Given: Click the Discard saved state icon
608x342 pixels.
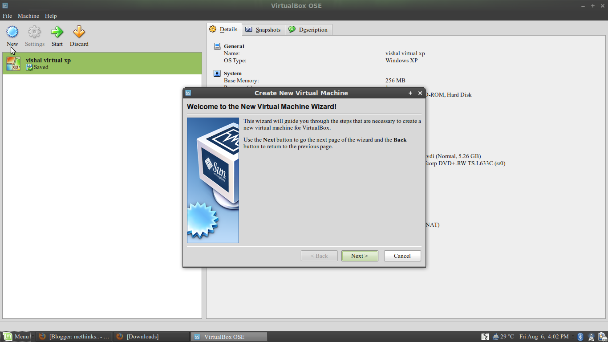Looking at the screenshot, I should (x=79, y=32).
